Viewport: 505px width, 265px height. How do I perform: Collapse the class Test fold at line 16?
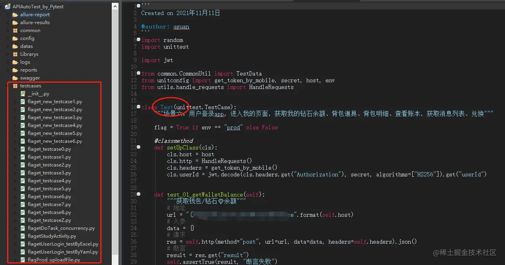pos(138,107)
